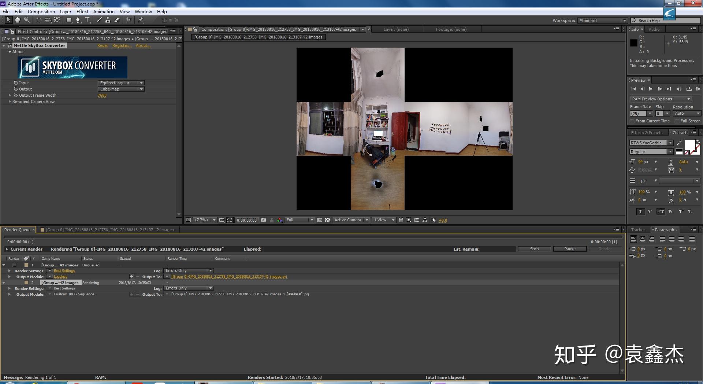This screenshot has height=384, width=703.
Task: Open the Composition menu
Action: click(41, 12)
